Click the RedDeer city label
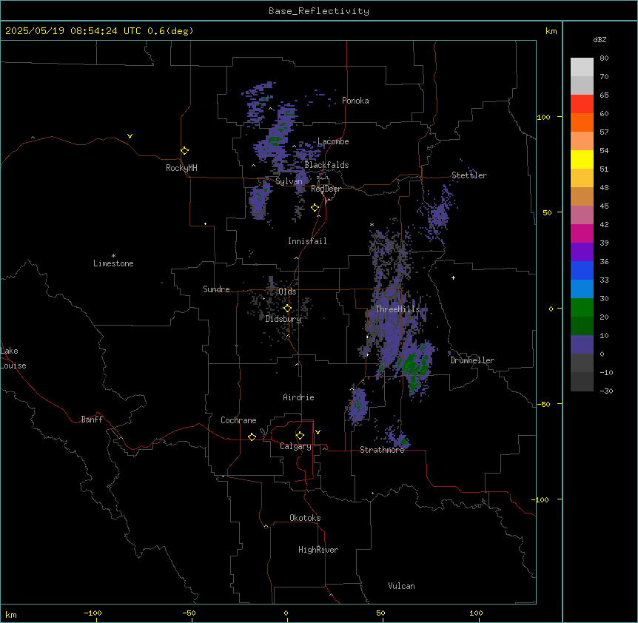The image size is (638, 623). pos(326,189)
